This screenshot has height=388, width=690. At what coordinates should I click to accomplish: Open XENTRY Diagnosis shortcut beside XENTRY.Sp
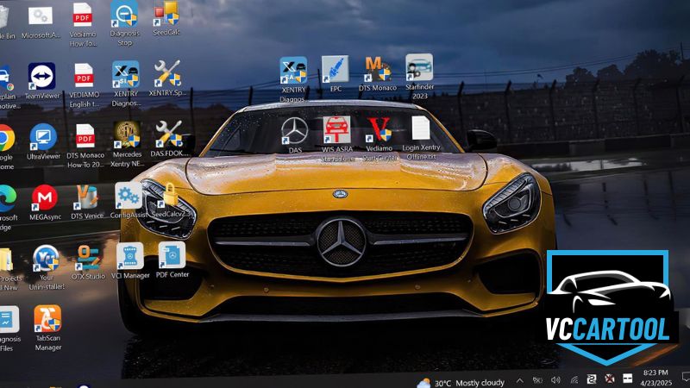126,84
